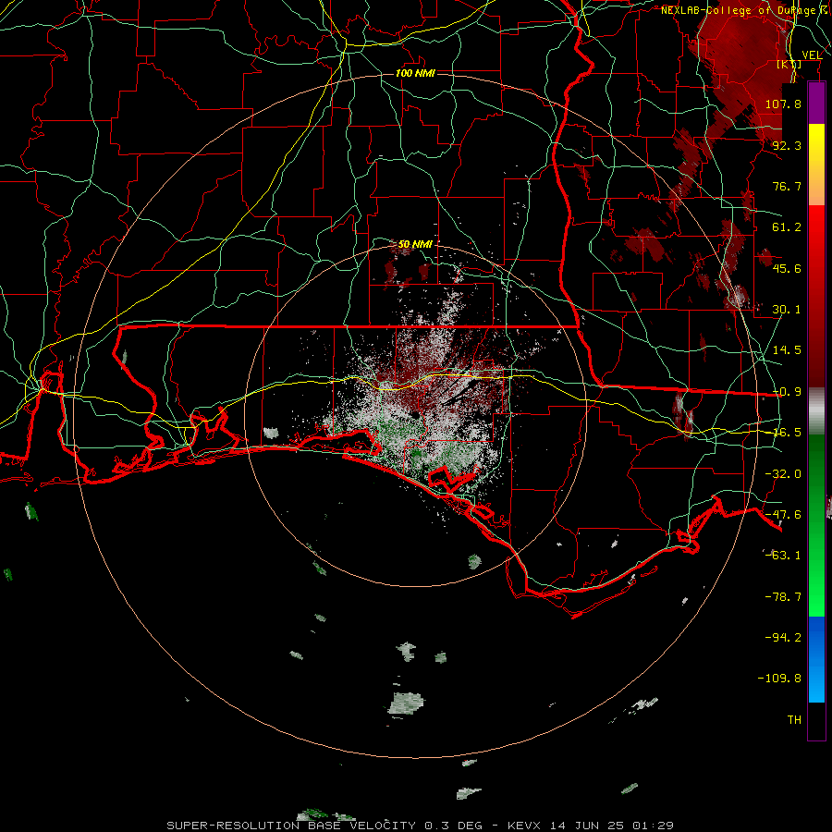Select the 61.2 velocity scale value
832x832 pixels.
[787, 227]
